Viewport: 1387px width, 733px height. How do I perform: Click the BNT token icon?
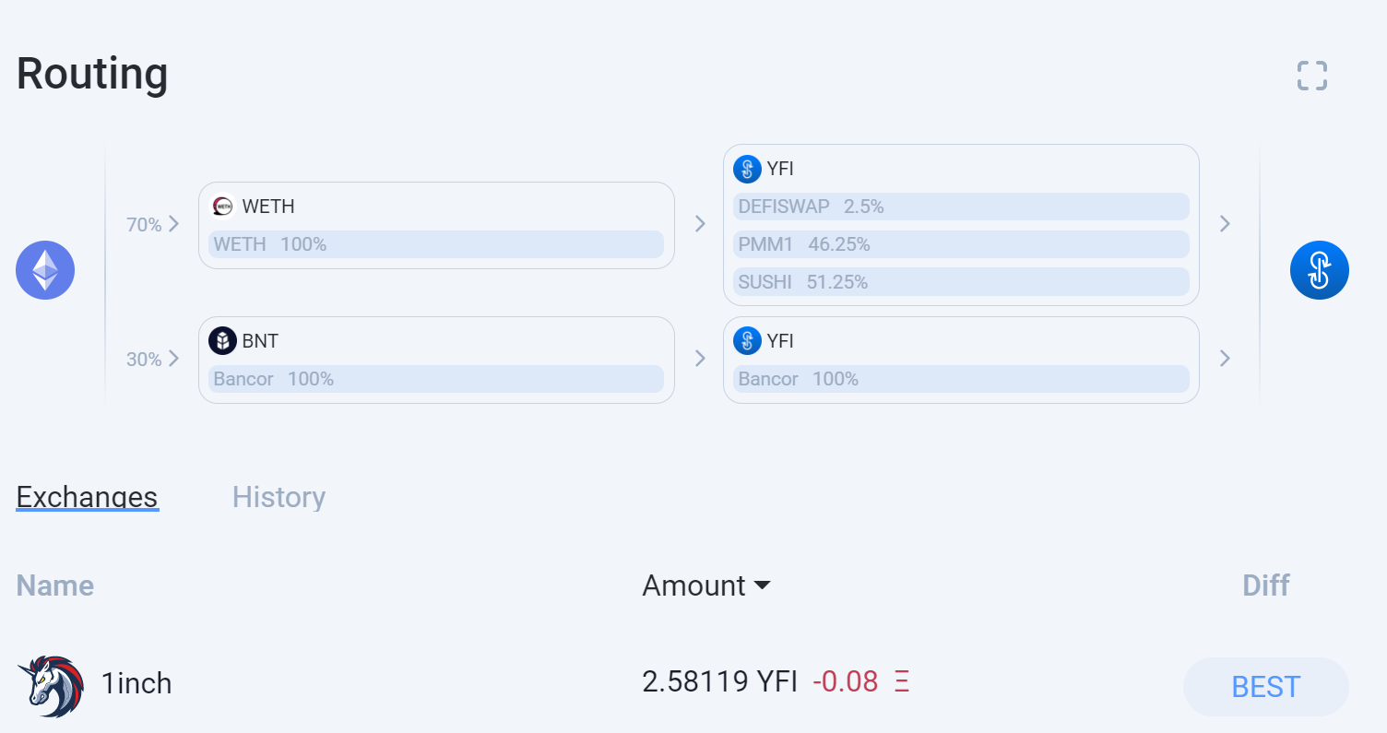(222, 341)
